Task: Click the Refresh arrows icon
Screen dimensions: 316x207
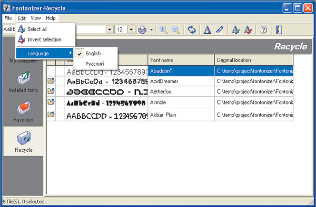Action: click(192, 30)
